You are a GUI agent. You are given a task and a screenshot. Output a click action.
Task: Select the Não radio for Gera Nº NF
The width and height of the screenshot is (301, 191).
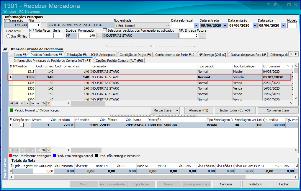(x=19, y=36)
